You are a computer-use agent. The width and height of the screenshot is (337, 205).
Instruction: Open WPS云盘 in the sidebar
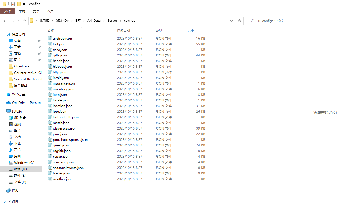click(x=18, y=94)
